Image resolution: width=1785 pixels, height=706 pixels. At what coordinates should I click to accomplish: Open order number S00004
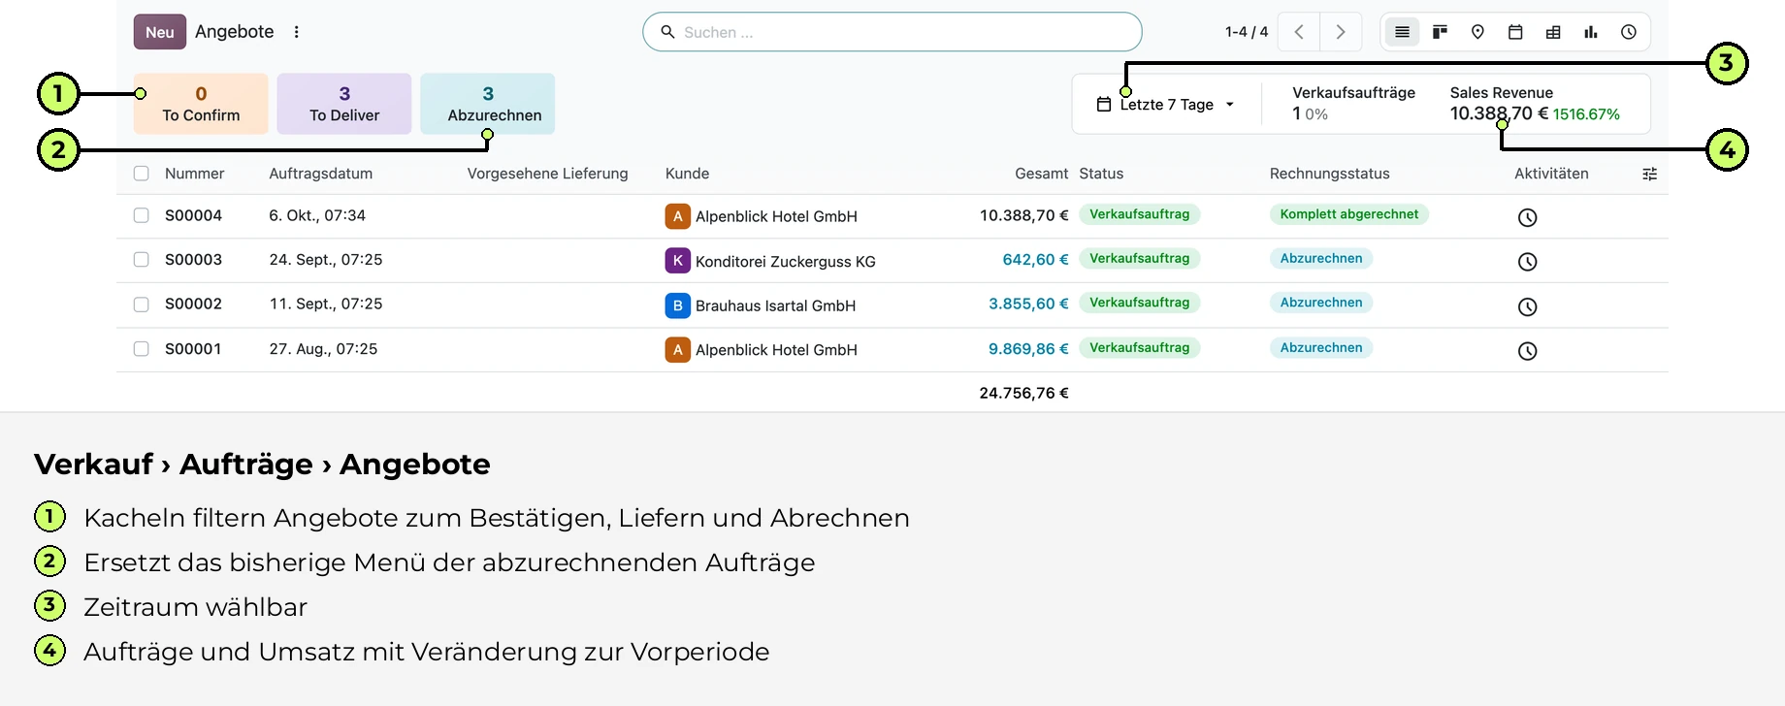point(193,215)
